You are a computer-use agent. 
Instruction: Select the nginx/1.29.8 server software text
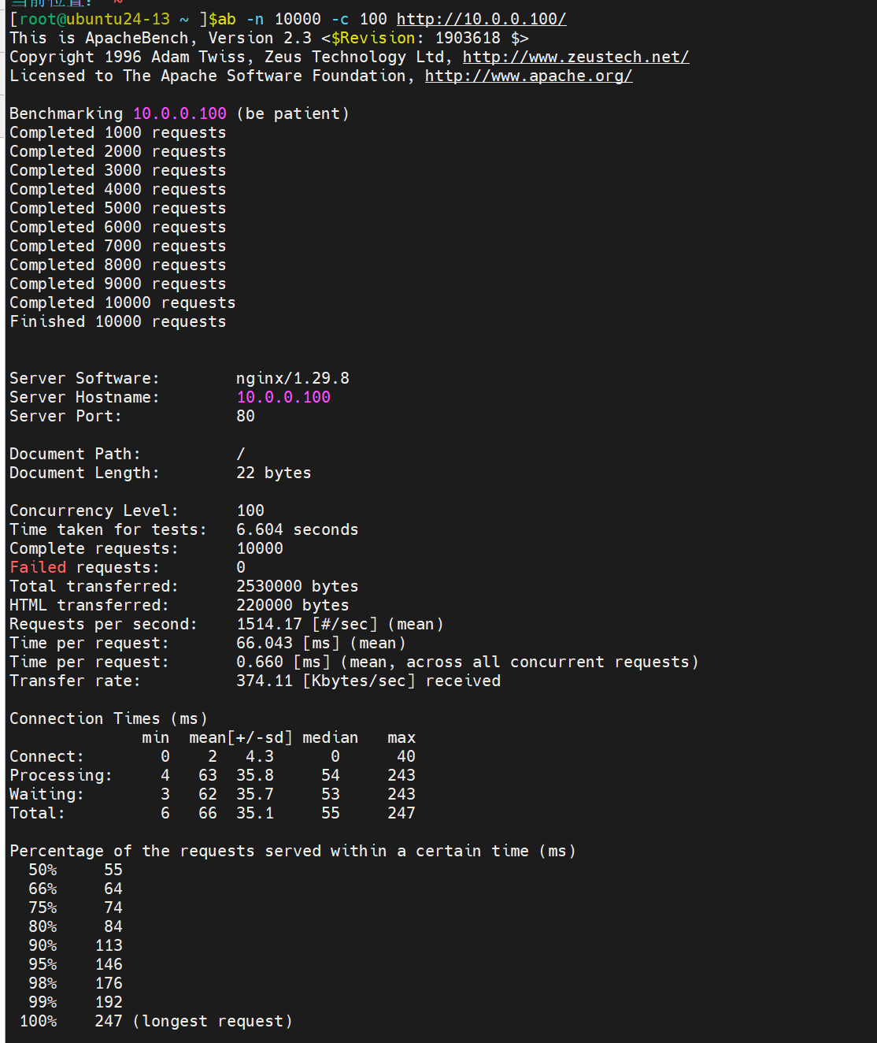tap(293, 378)
